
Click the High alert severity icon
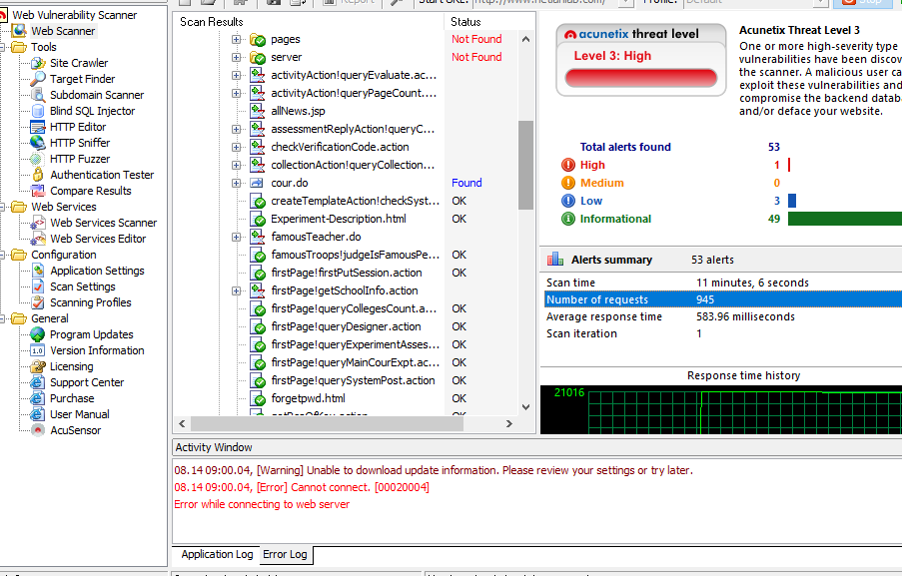point(568,165)
